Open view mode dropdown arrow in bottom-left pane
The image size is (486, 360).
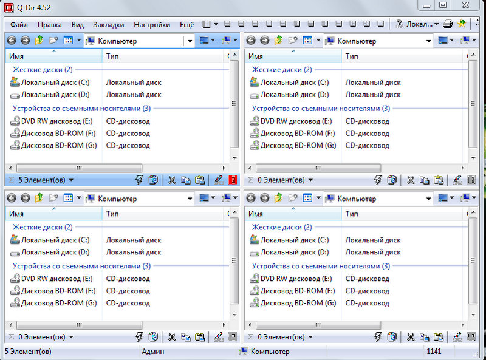point(79,198)
